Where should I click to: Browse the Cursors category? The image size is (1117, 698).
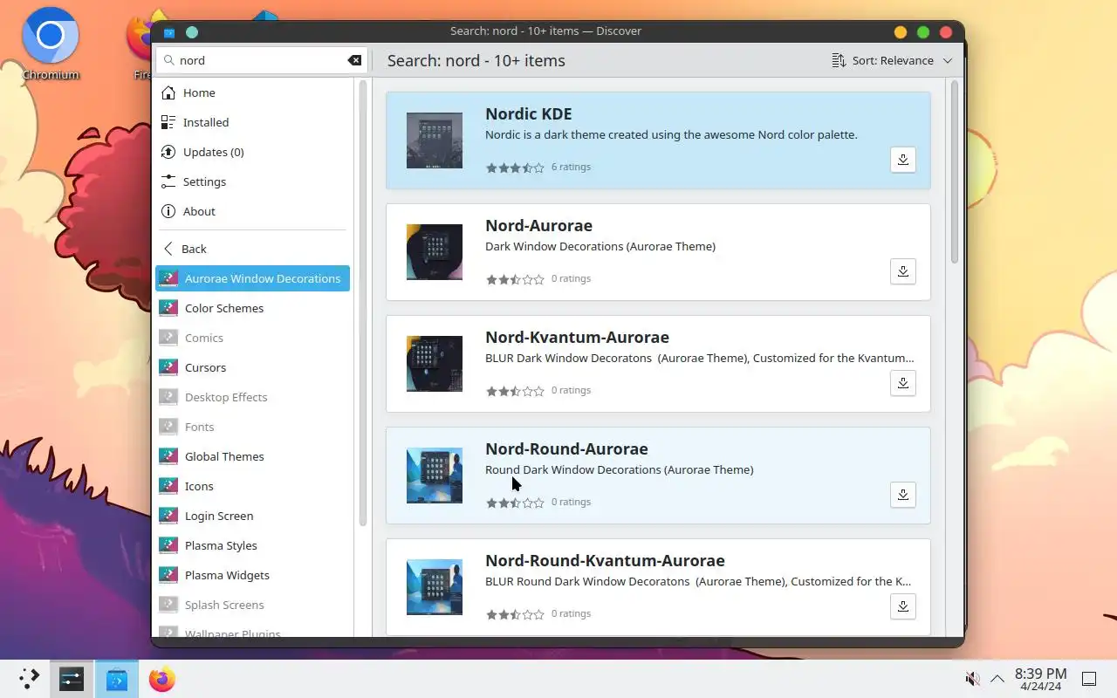(253, 367)
